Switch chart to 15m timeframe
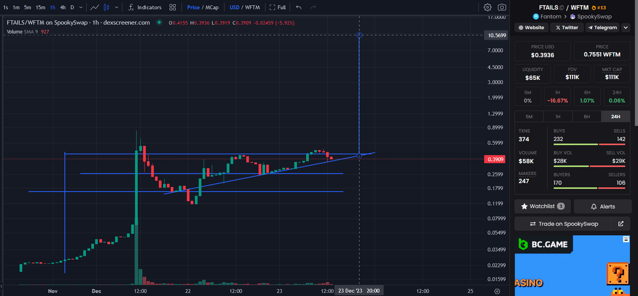Viewport: 638px width, 296px height. point(40,7)
